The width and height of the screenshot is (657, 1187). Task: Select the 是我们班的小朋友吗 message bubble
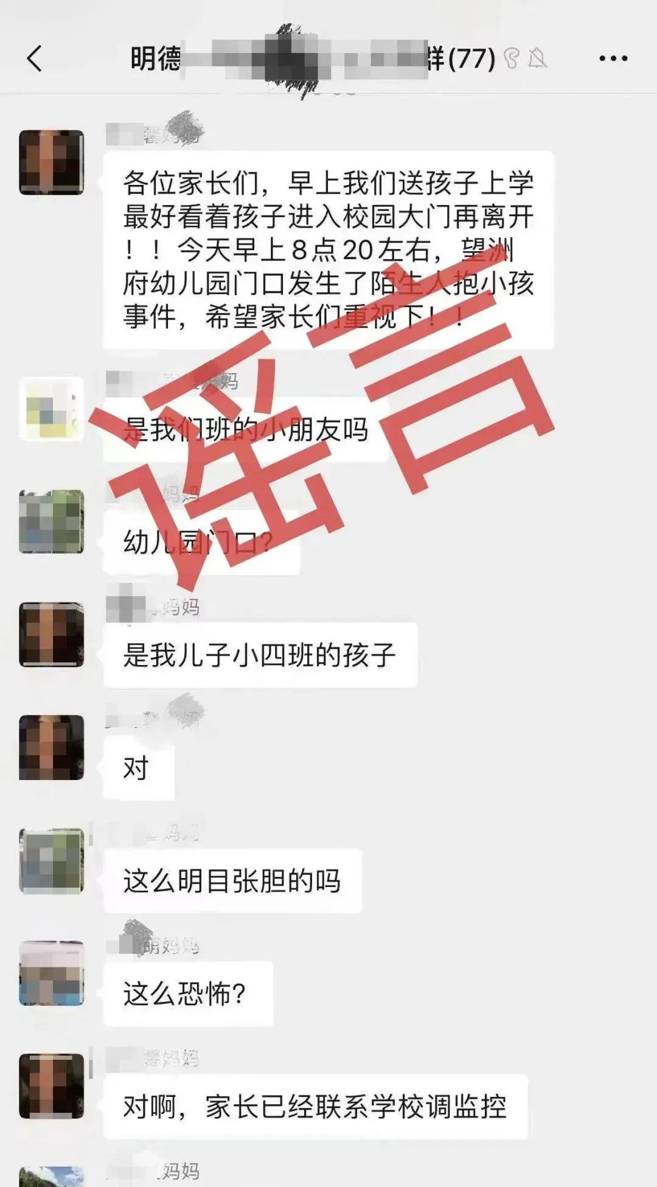(246, 430)
